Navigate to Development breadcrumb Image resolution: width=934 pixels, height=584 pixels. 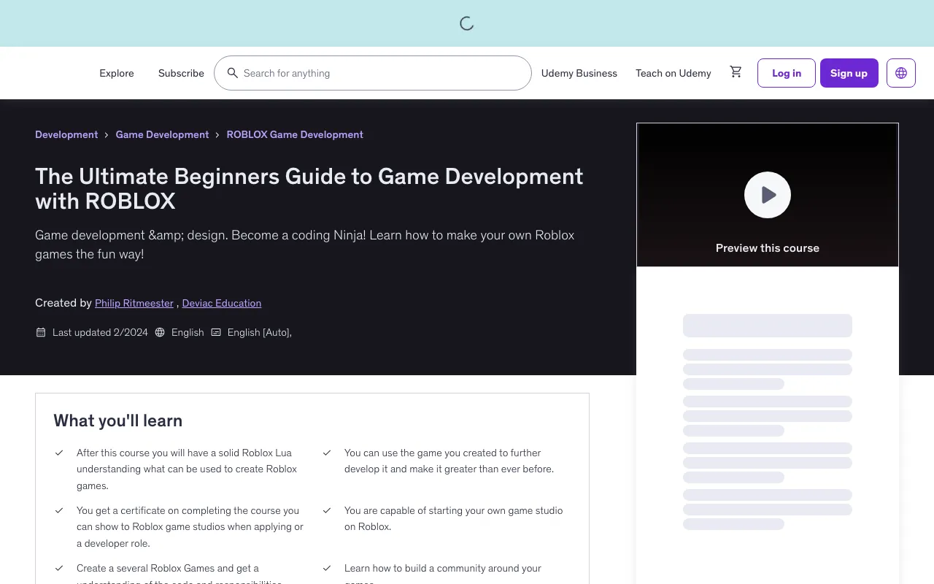point(66,134)
